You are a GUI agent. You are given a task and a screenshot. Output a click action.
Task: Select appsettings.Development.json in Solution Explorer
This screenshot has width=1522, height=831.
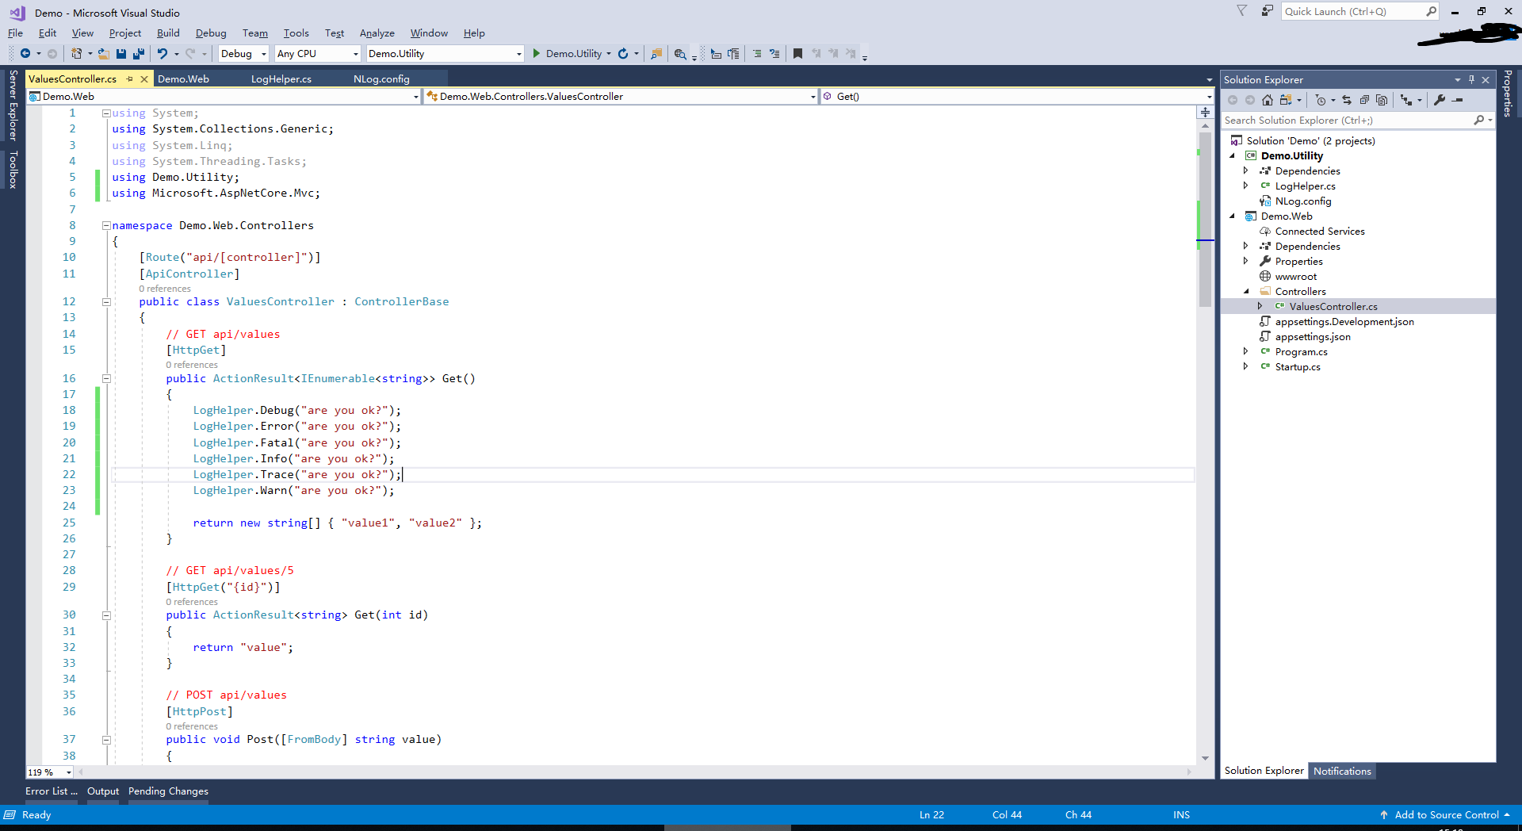pos(1344,322)
